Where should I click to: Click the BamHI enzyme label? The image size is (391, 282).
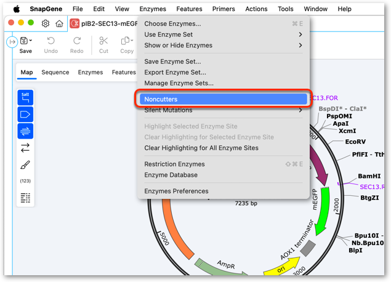point(369,176)
